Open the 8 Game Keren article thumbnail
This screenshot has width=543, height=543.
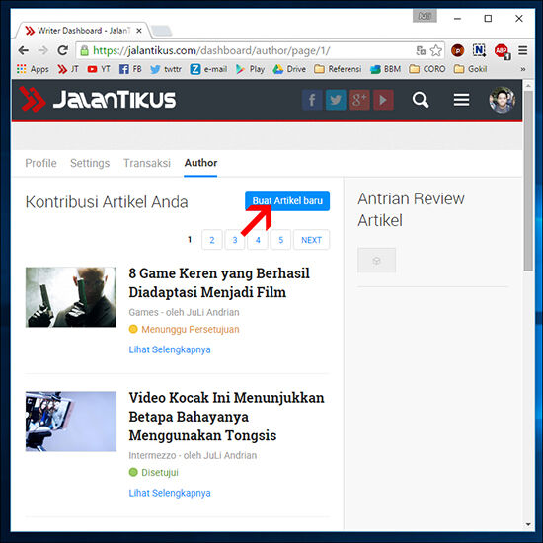click(71, 297)
